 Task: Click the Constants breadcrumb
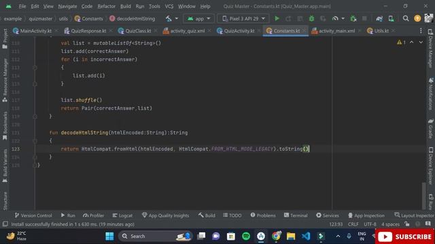[x=89, y=18]
